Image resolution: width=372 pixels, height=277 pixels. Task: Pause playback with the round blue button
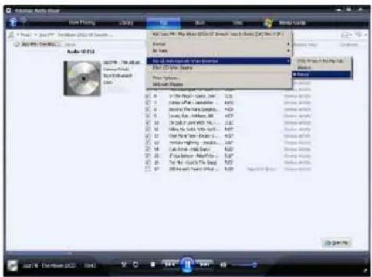click(187, 264)
